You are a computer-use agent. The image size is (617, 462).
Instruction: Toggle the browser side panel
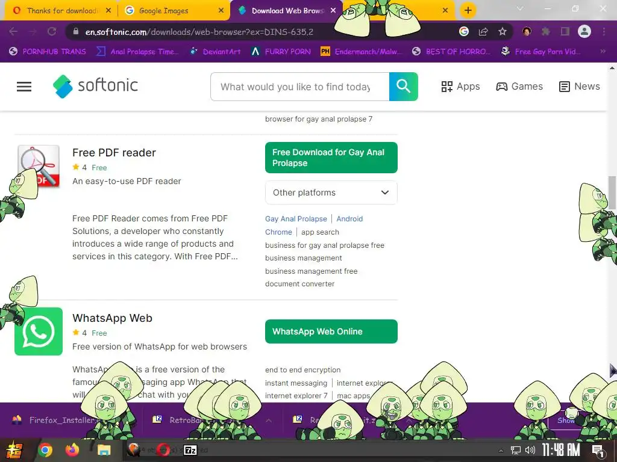[x=565, y=31]
